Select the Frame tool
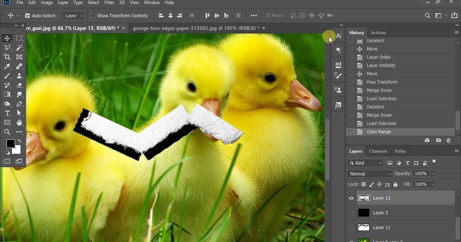Image resolution: width=461 pixels, height=242 pixels. point(19,57)
